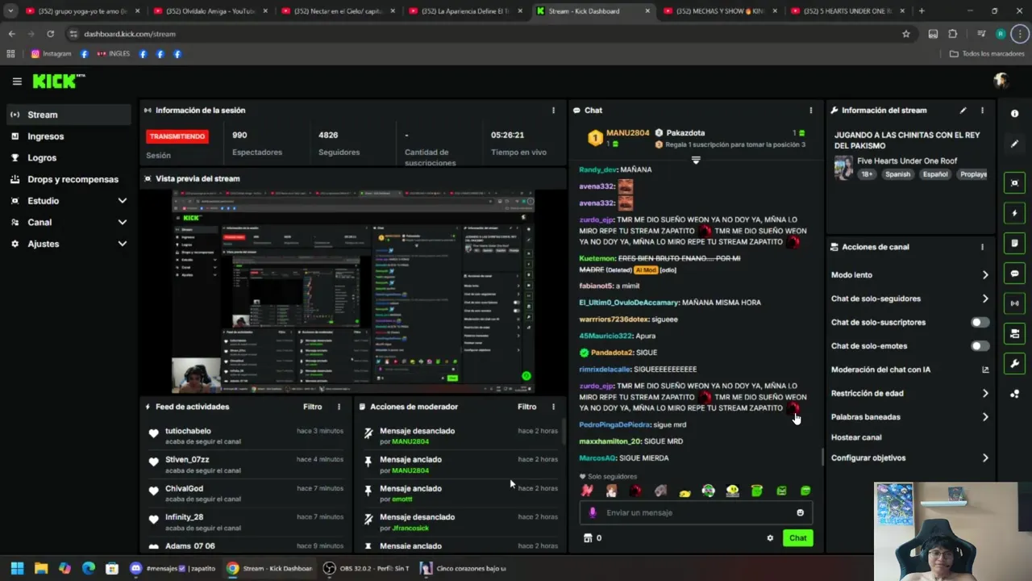Screen dimensions: 1032x581
Task: Open Todos los marcadores folder
Action: 987,54
